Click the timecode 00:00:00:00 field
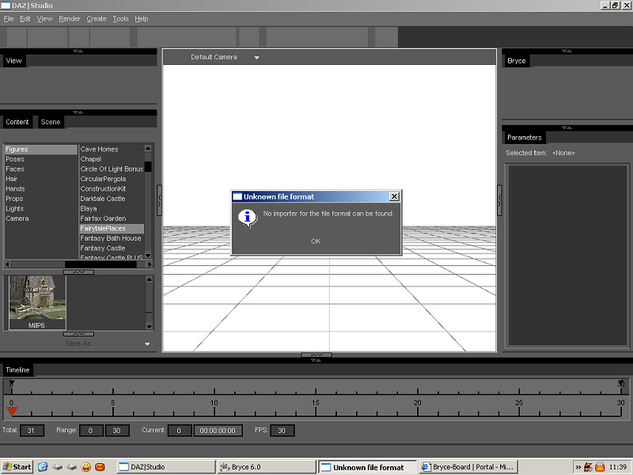The height and width of the screenshot is (475, 633). [218, 431]
